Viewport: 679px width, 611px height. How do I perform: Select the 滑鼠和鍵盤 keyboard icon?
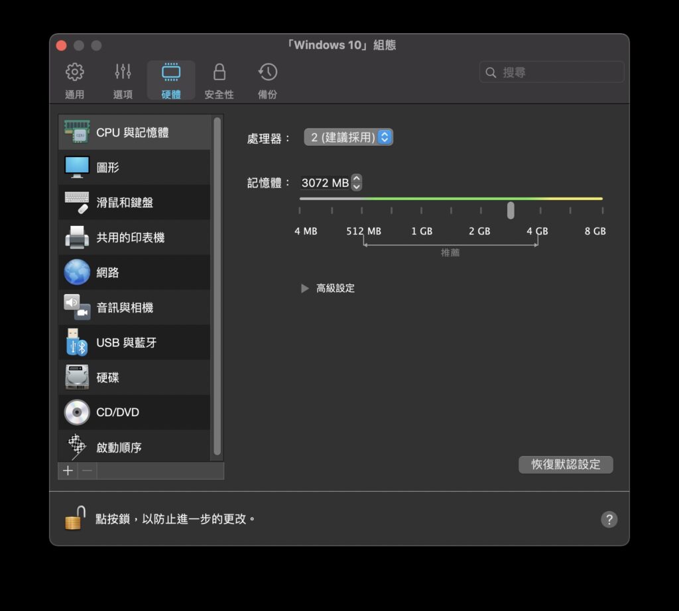click(x=77, y=202)
